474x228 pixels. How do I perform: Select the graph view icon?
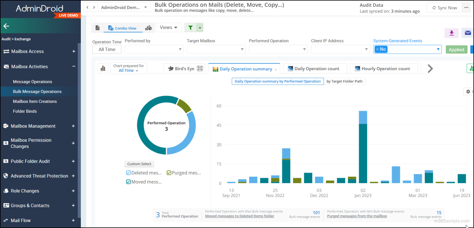[148, 27]
